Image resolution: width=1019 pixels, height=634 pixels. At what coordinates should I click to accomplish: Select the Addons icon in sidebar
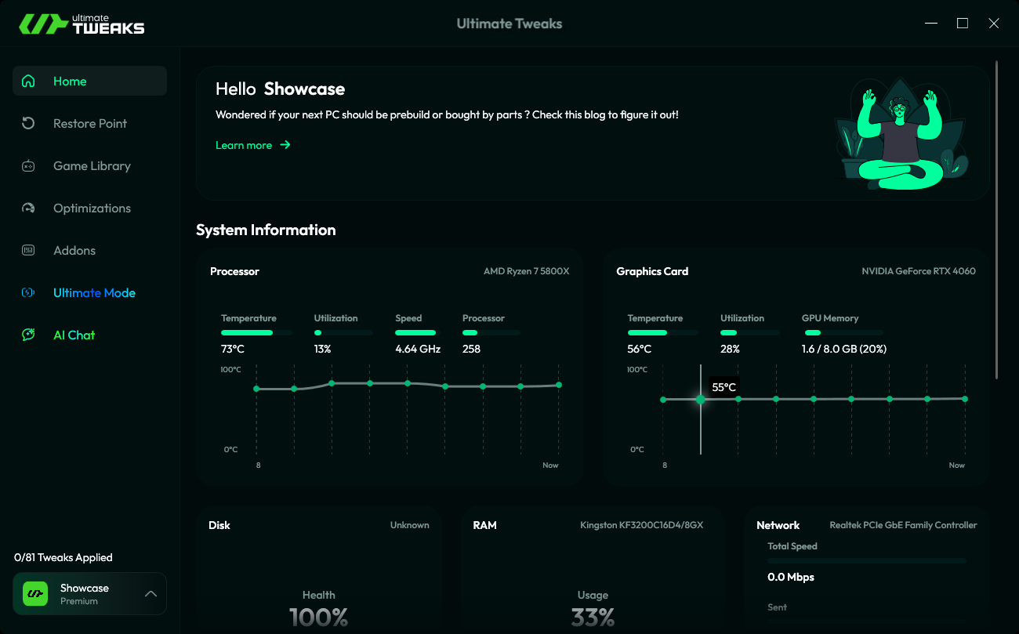(x=28, y=250)
